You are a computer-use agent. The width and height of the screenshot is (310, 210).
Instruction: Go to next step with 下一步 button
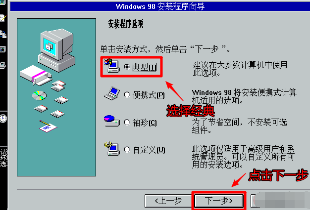point(219,201)
